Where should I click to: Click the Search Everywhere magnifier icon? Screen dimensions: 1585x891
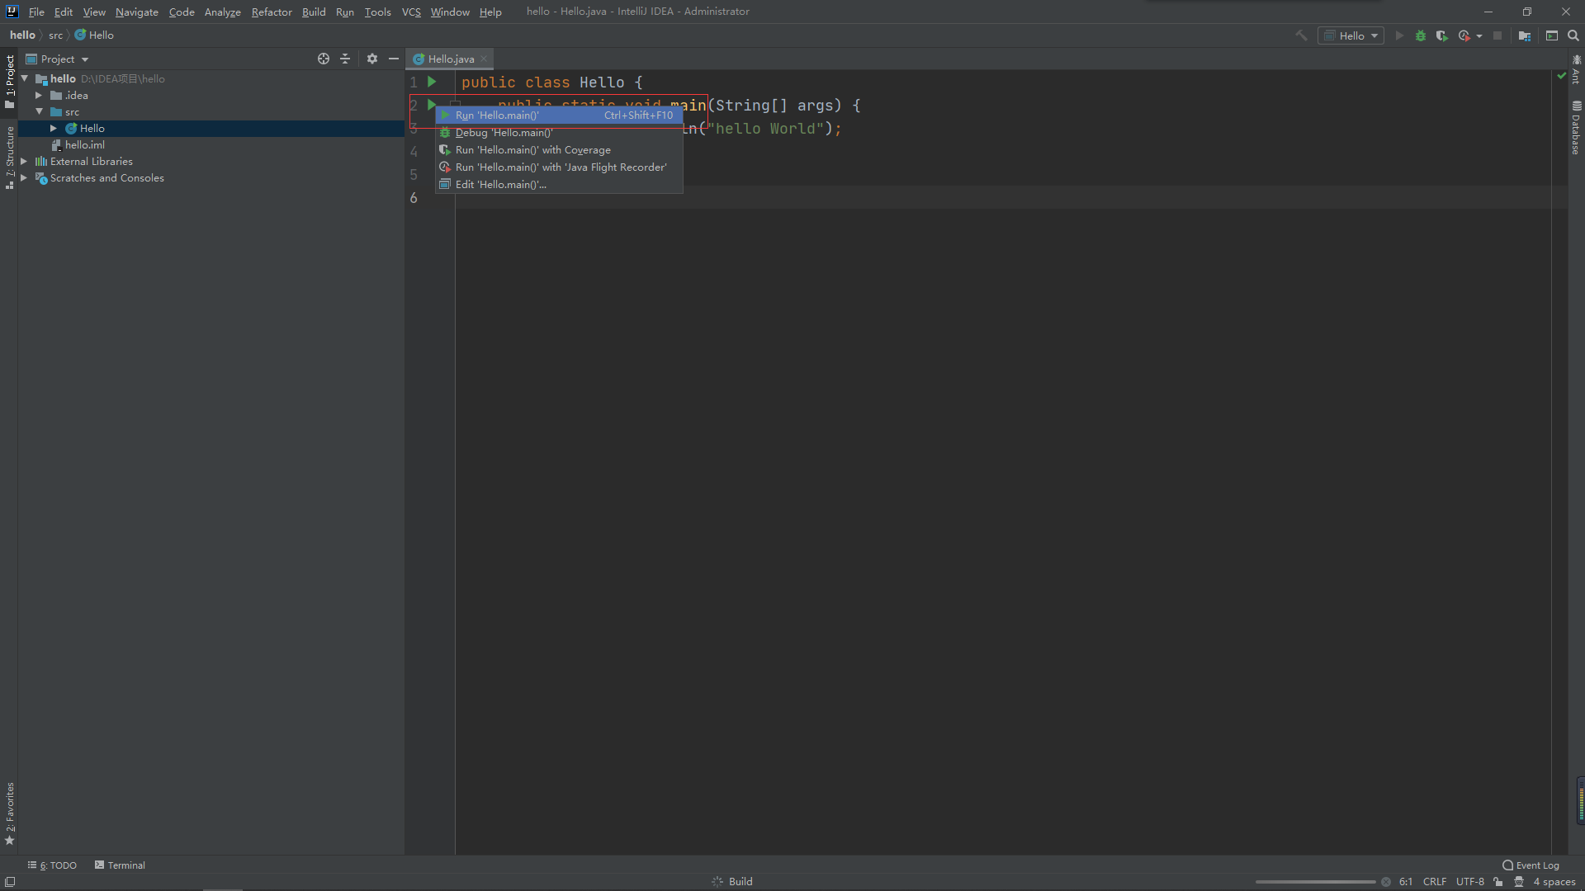(x=1573, y=35)
